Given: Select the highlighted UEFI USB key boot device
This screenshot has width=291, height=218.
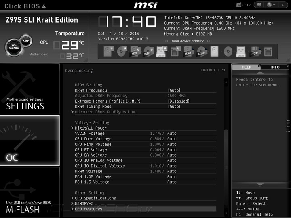Looking at the screenshot, I should coord(162,51).
